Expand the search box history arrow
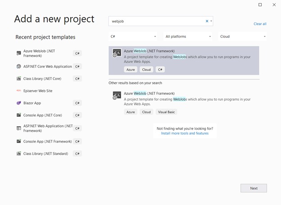The height and width of the screenshot is (205, 281). coord(211,21)
